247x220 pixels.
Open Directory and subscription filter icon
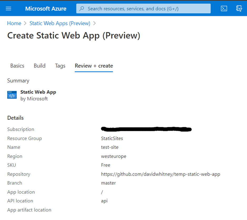(239, 8)
